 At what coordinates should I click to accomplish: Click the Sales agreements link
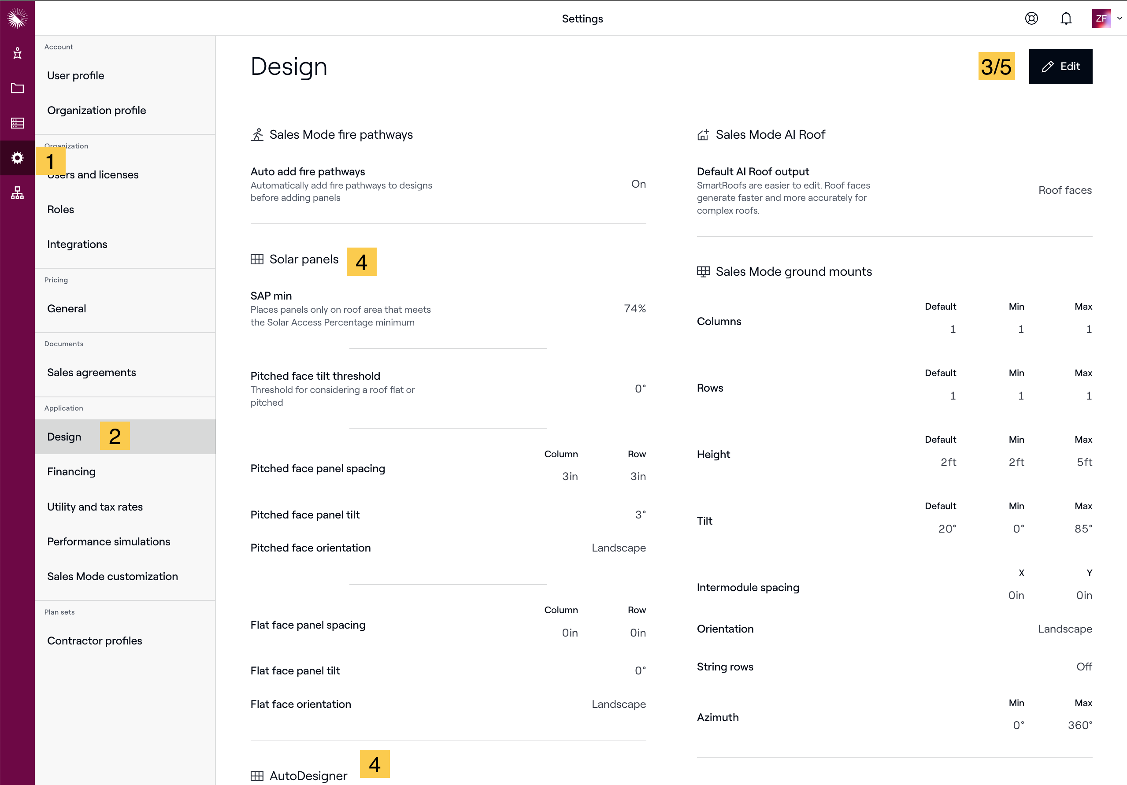click(x=91, y=373)
